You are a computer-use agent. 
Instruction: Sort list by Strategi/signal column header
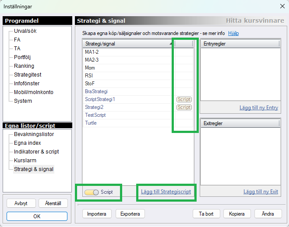coord(127,44)
